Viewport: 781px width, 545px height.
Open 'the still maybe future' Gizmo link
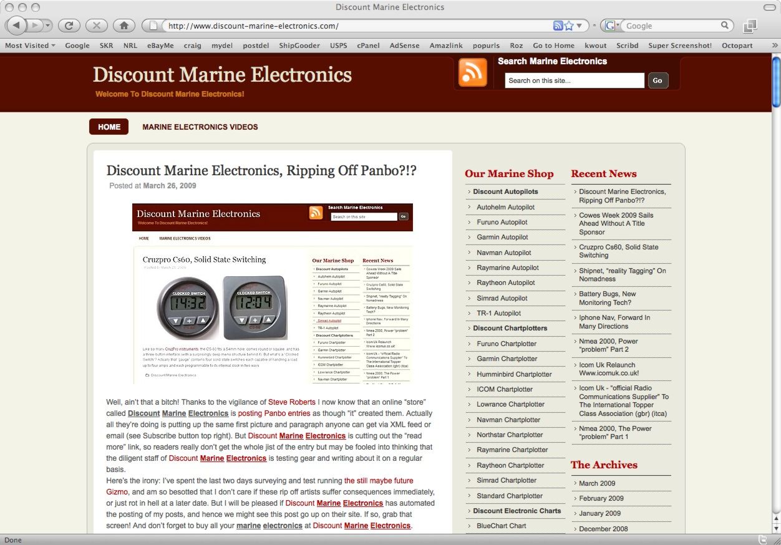click(379, 481)
